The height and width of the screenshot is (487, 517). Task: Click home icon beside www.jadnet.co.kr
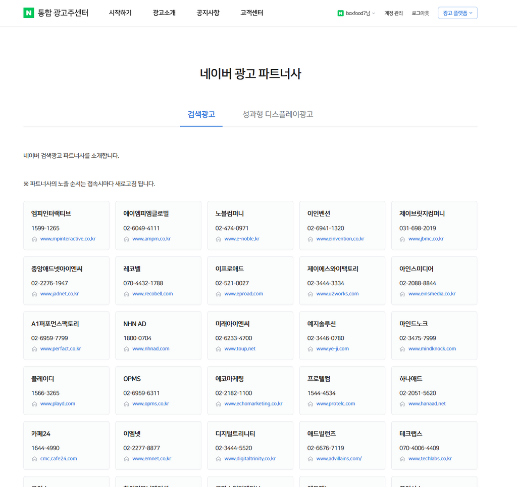34,294
